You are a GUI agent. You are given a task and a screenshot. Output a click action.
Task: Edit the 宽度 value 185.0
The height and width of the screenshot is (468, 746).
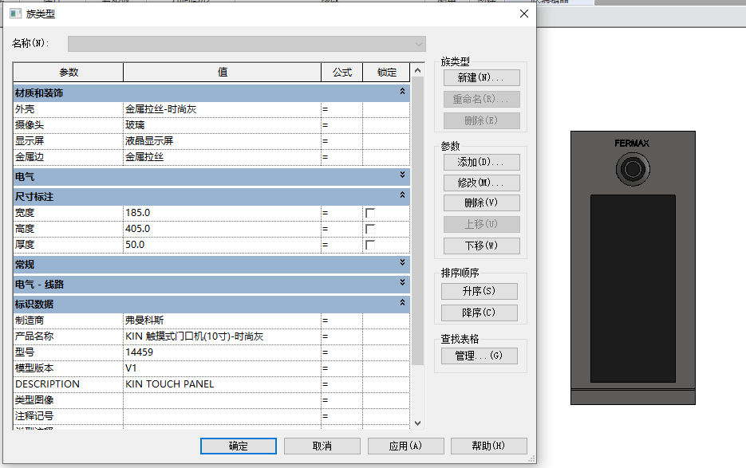[x=222, y=213]
